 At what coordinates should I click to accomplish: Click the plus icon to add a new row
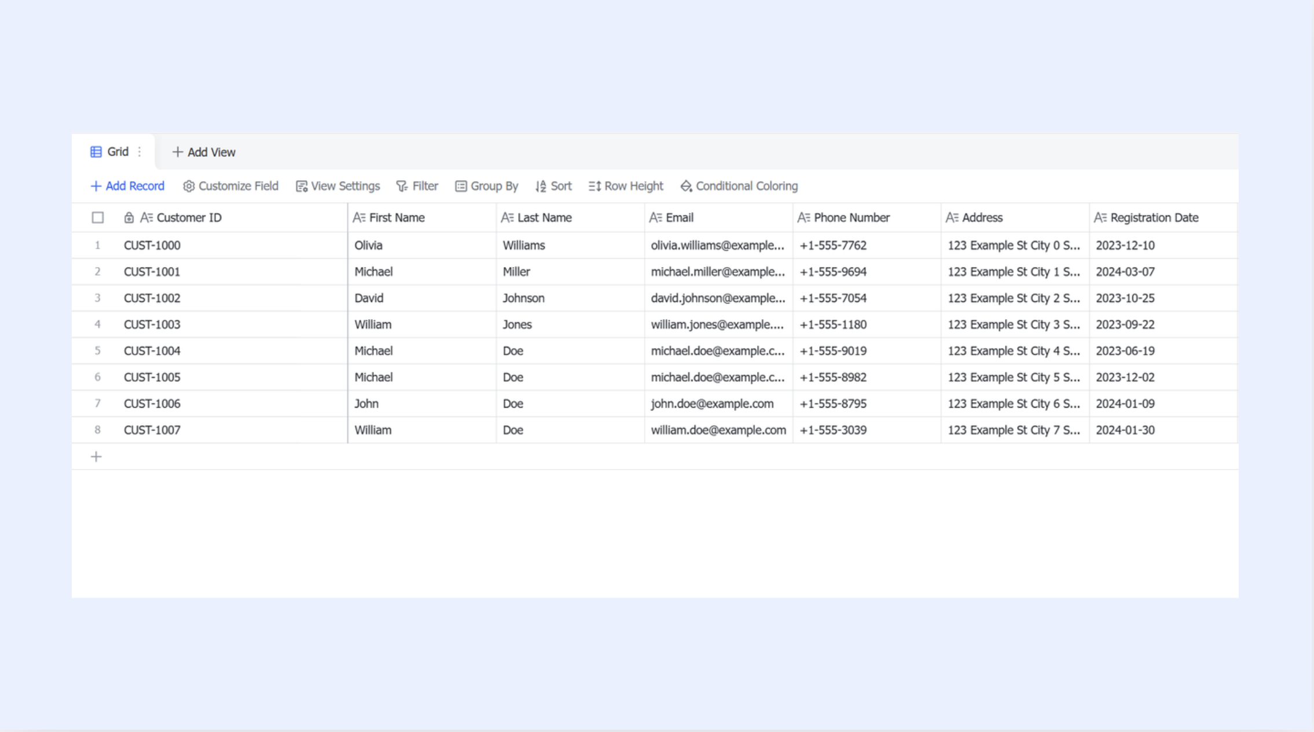pyautogui.click(x=96, y=457)
